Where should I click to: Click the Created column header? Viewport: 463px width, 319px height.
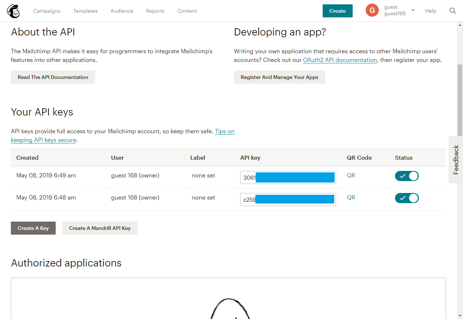(x=27, y=158)
